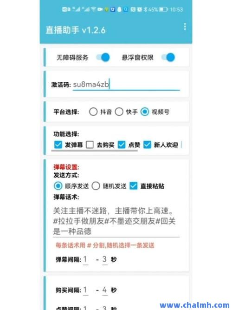Click the 购买间隔 maximum value field
The image size is (232, 310).
tap(105, 290)
